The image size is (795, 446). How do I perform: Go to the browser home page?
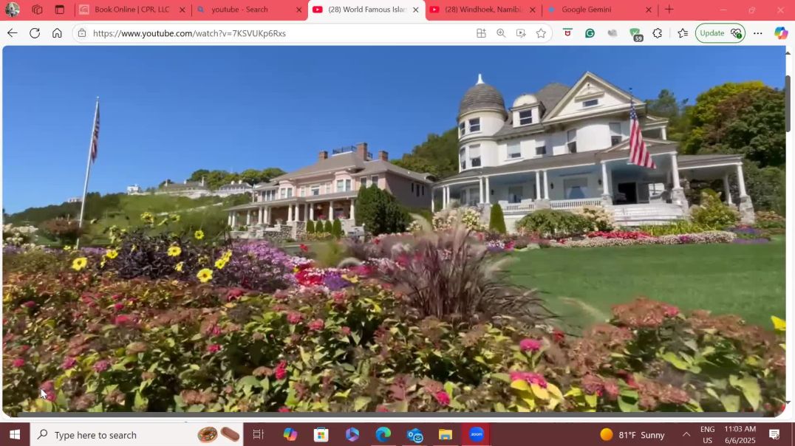(x=57, y=33)
